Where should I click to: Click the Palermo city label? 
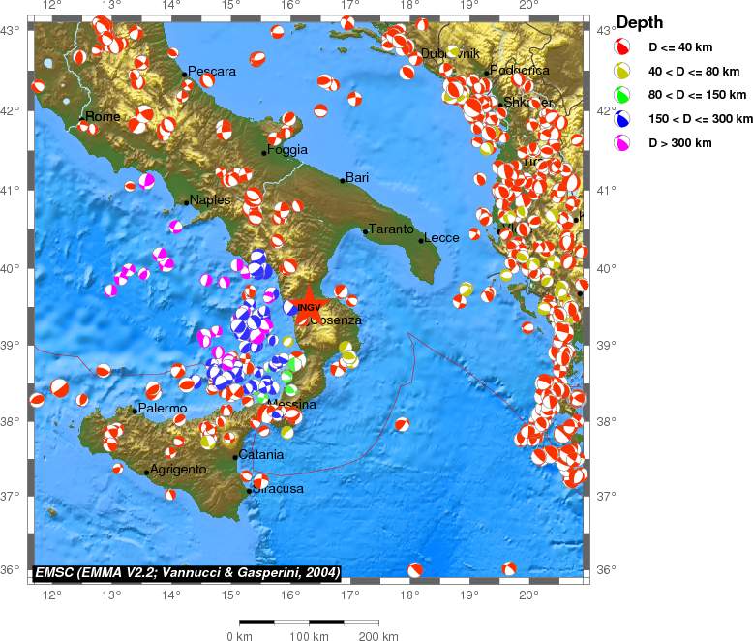163,408
